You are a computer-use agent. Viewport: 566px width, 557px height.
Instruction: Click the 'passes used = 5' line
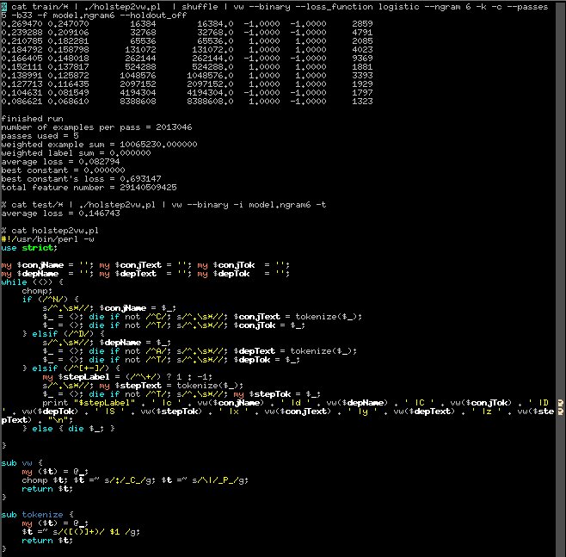point(40,136)
